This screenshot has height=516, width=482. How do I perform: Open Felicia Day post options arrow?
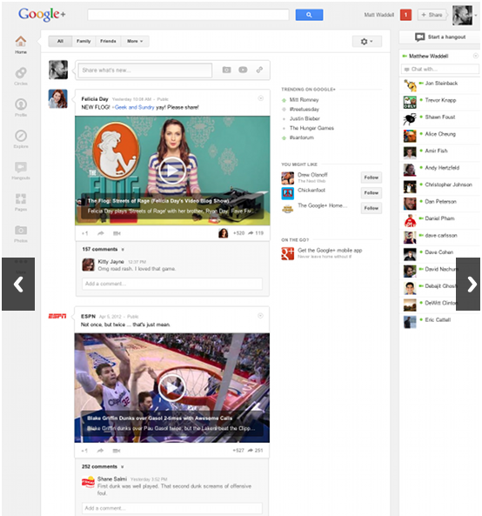[261, 98]
